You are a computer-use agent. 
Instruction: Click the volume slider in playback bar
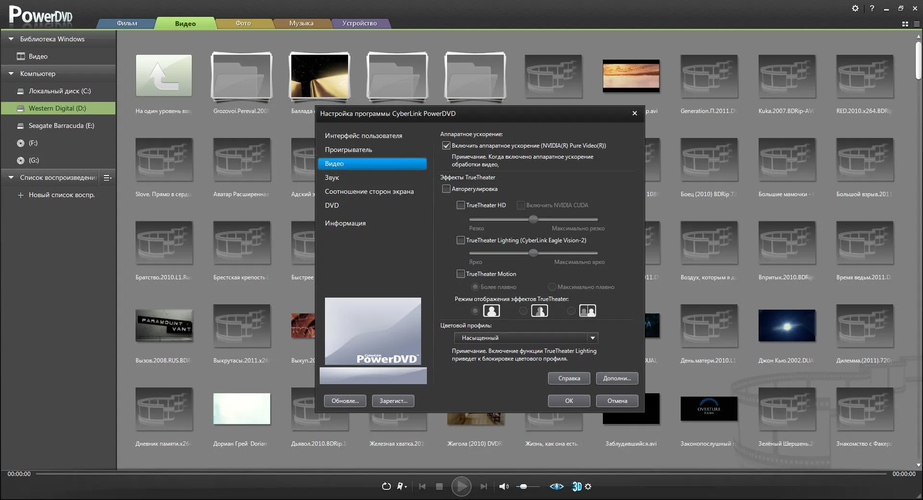click(528, 487)
